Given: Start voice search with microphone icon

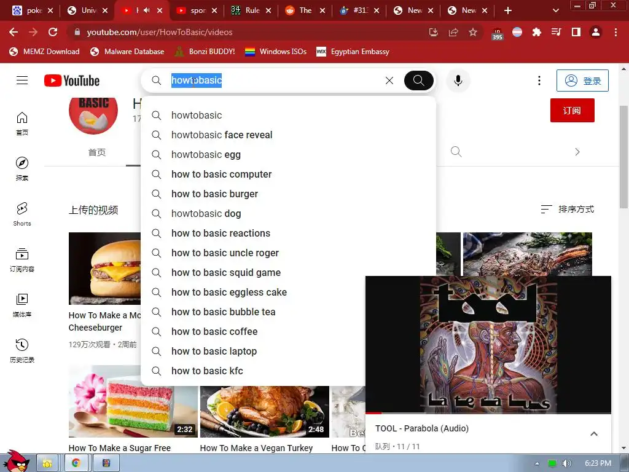Looking at the screenshot, I should 458,81.
